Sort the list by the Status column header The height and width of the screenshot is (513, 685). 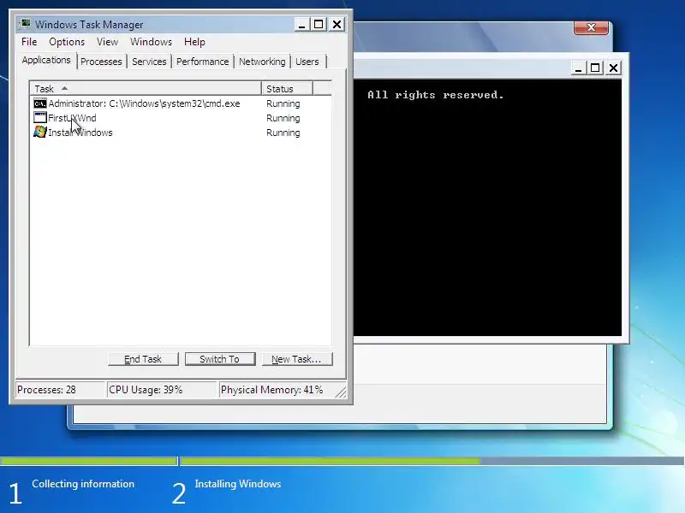tap(287, 89)
